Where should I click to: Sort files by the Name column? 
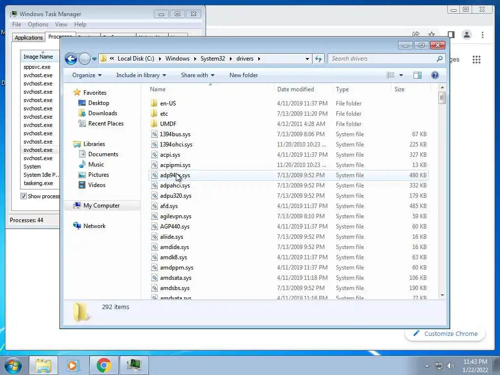click(x=210, y=89)
